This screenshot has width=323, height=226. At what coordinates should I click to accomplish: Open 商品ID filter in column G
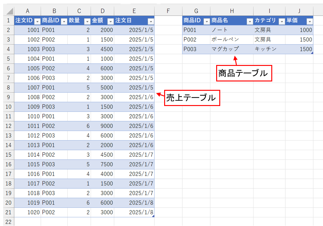[x=207, y=21]
